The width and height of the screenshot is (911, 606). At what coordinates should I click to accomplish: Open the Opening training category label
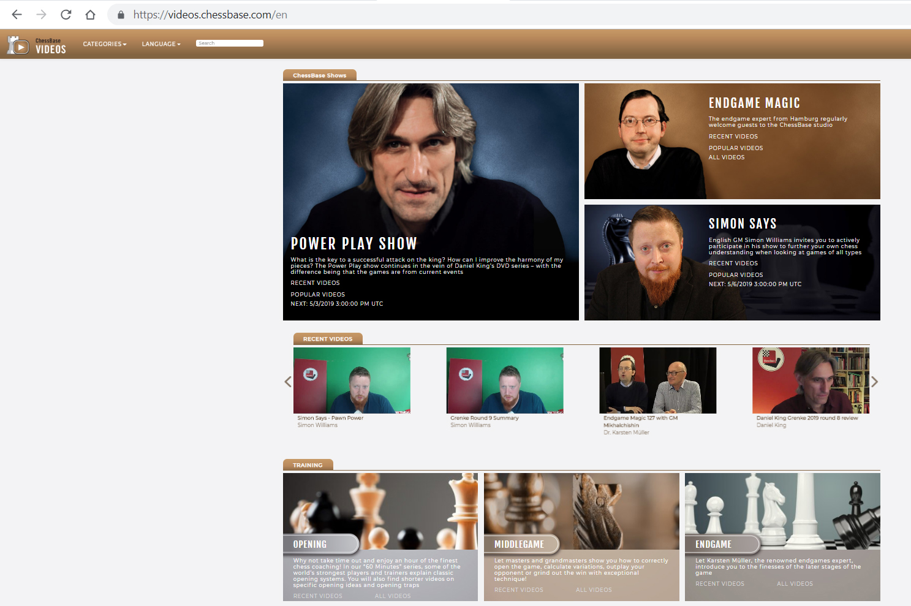coord(310,544)
